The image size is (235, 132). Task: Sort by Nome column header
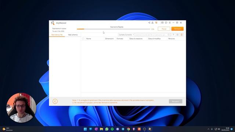[x=88, y=38]
